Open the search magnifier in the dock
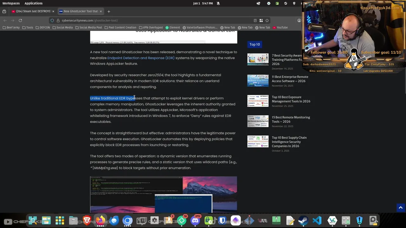 (x=33, y=220)
